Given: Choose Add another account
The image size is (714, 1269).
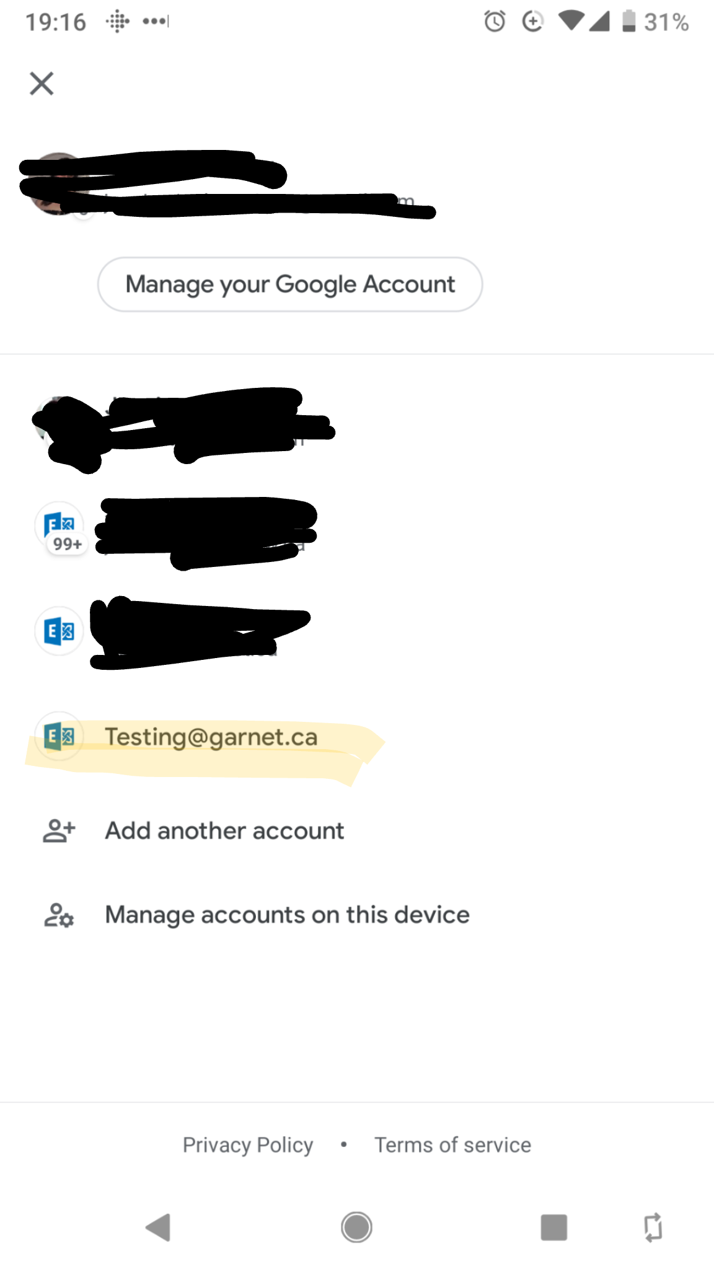Looking at the screenshot, I should tap(224, 831).
